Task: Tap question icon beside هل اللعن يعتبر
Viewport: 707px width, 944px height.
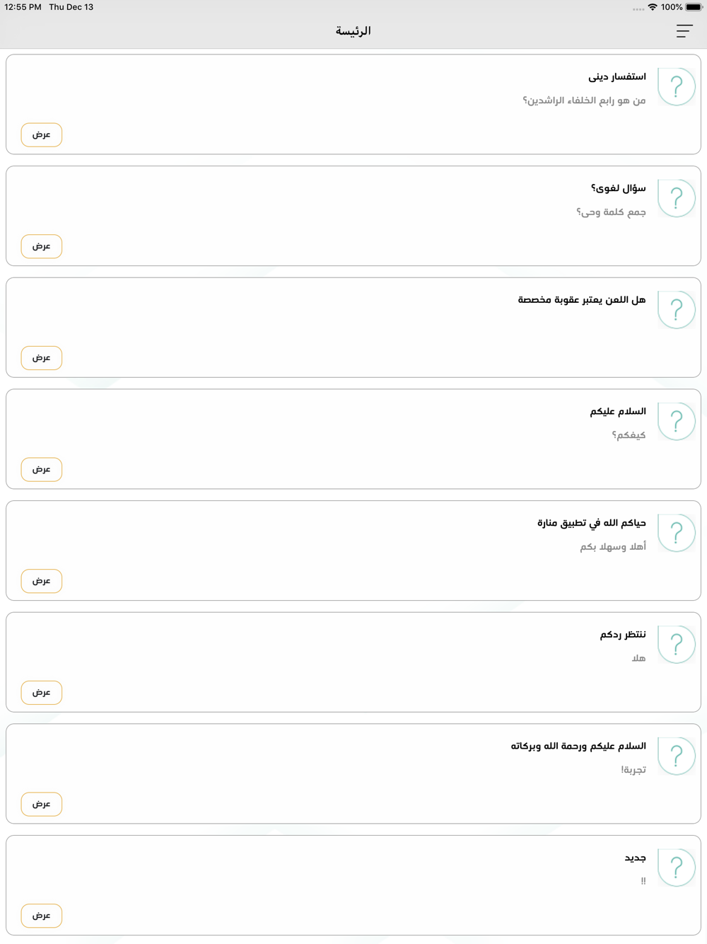Action: pyautogui.click(x=676, y=310)
